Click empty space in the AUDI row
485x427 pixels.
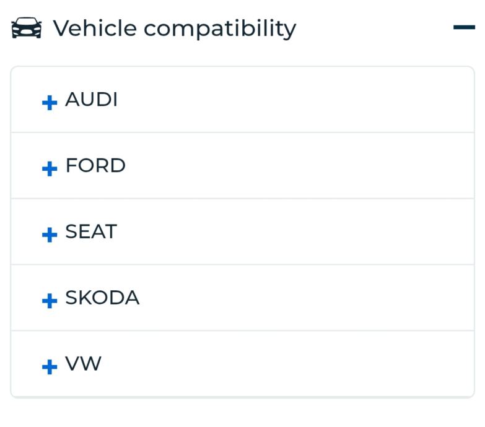297,100
